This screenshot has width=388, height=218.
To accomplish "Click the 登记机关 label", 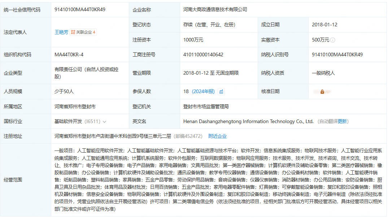I will coord(141,106).
